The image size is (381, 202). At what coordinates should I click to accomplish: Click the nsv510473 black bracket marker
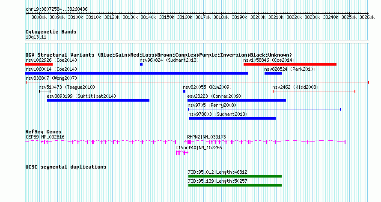(x=45, y=91)
